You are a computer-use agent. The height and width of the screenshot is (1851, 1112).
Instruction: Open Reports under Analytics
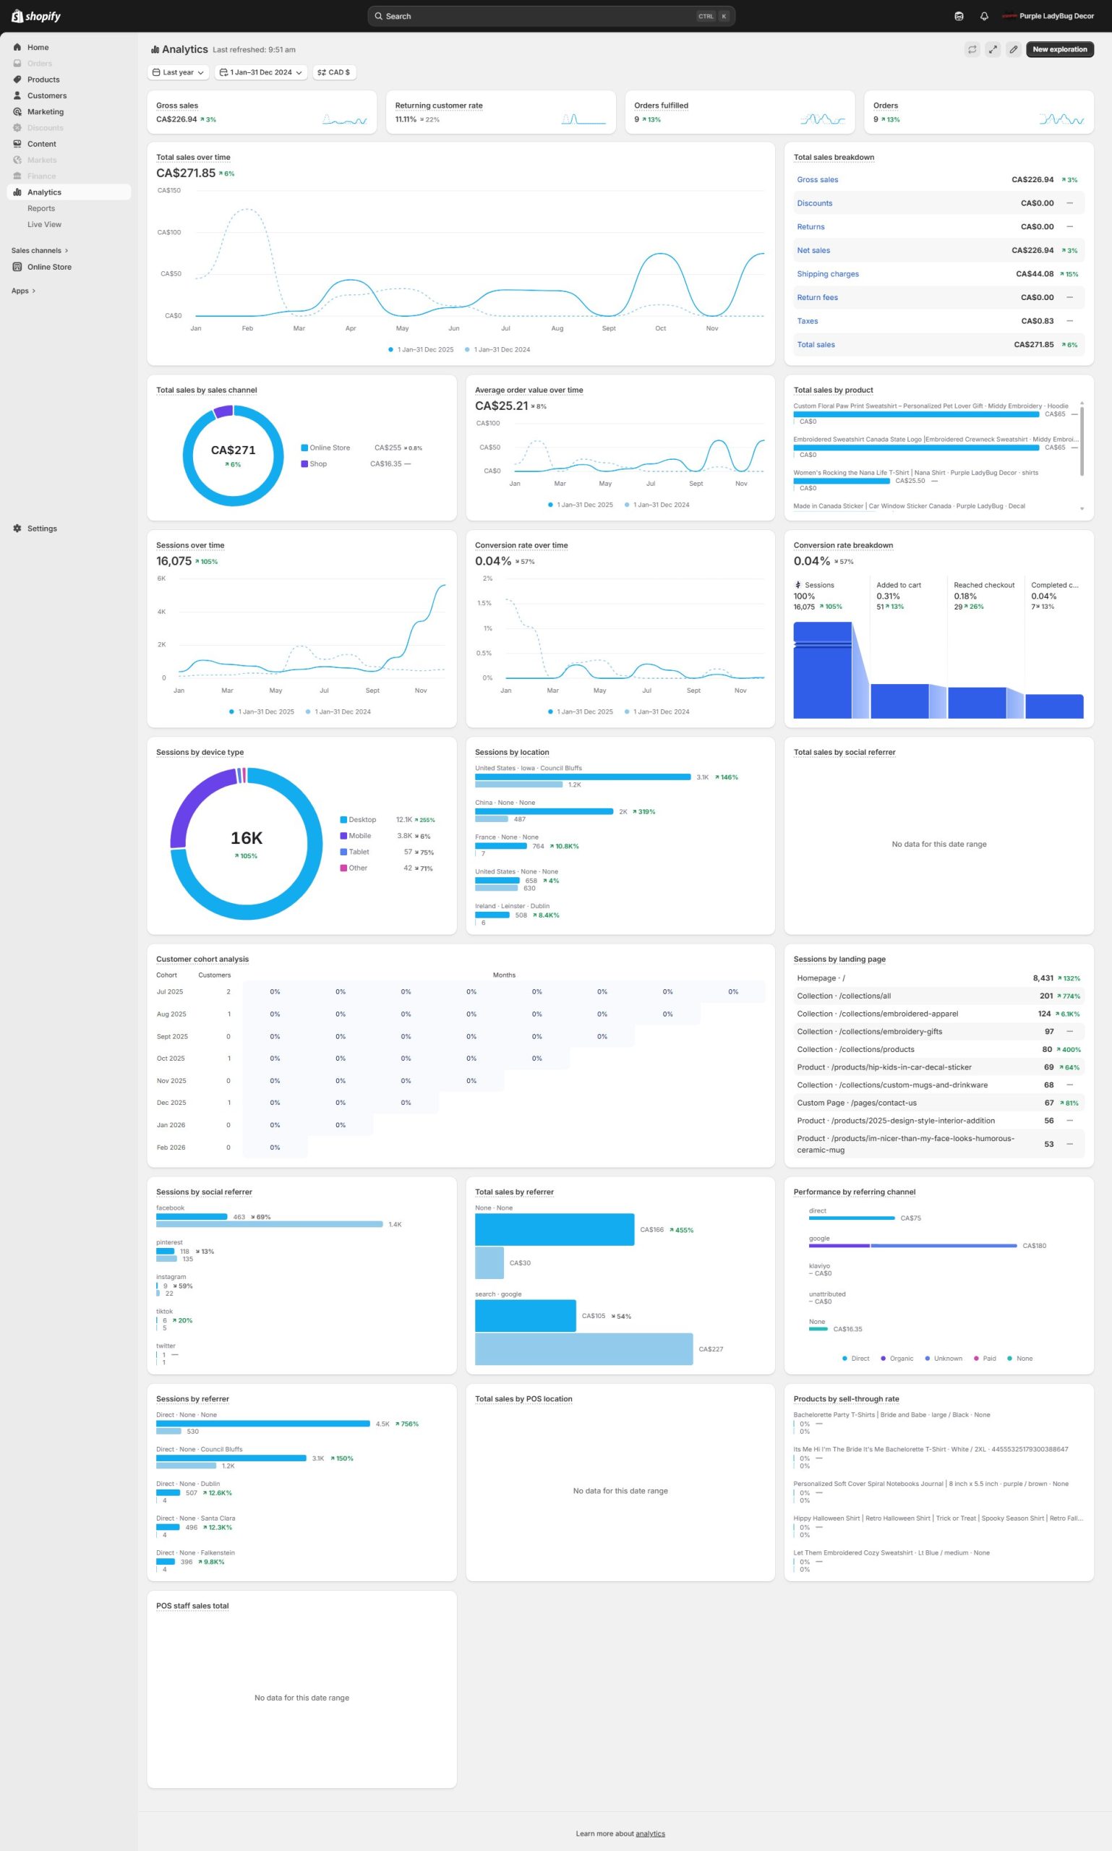pos(41,208)
